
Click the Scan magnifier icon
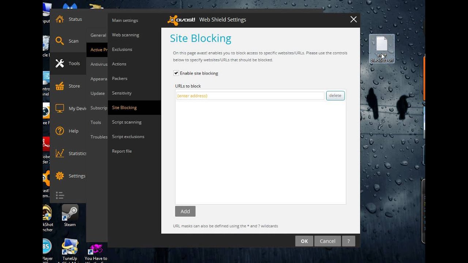[x=60, y=41]
